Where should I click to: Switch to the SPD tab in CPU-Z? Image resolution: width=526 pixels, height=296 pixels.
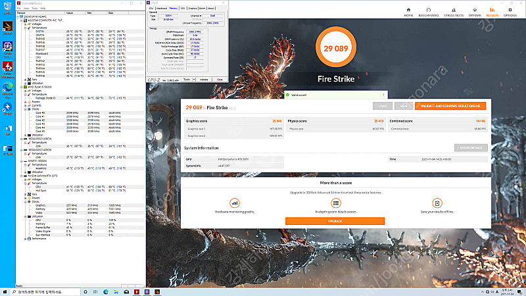coord(183,8)
